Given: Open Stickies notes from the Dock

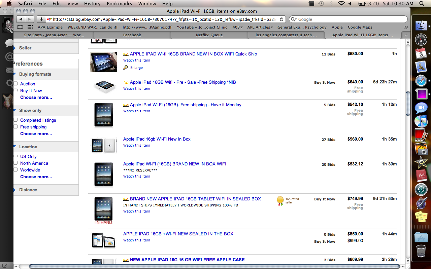Looking at the screenshot, I should [x=421, y=217].
